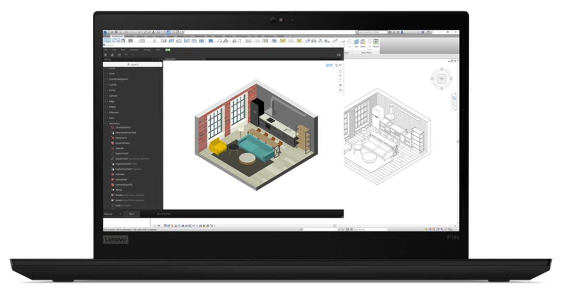Image resolution: width=564 pixels, height=303 pixels.
Task: Open the Viewer work plane tool
Action: point(375,43)
